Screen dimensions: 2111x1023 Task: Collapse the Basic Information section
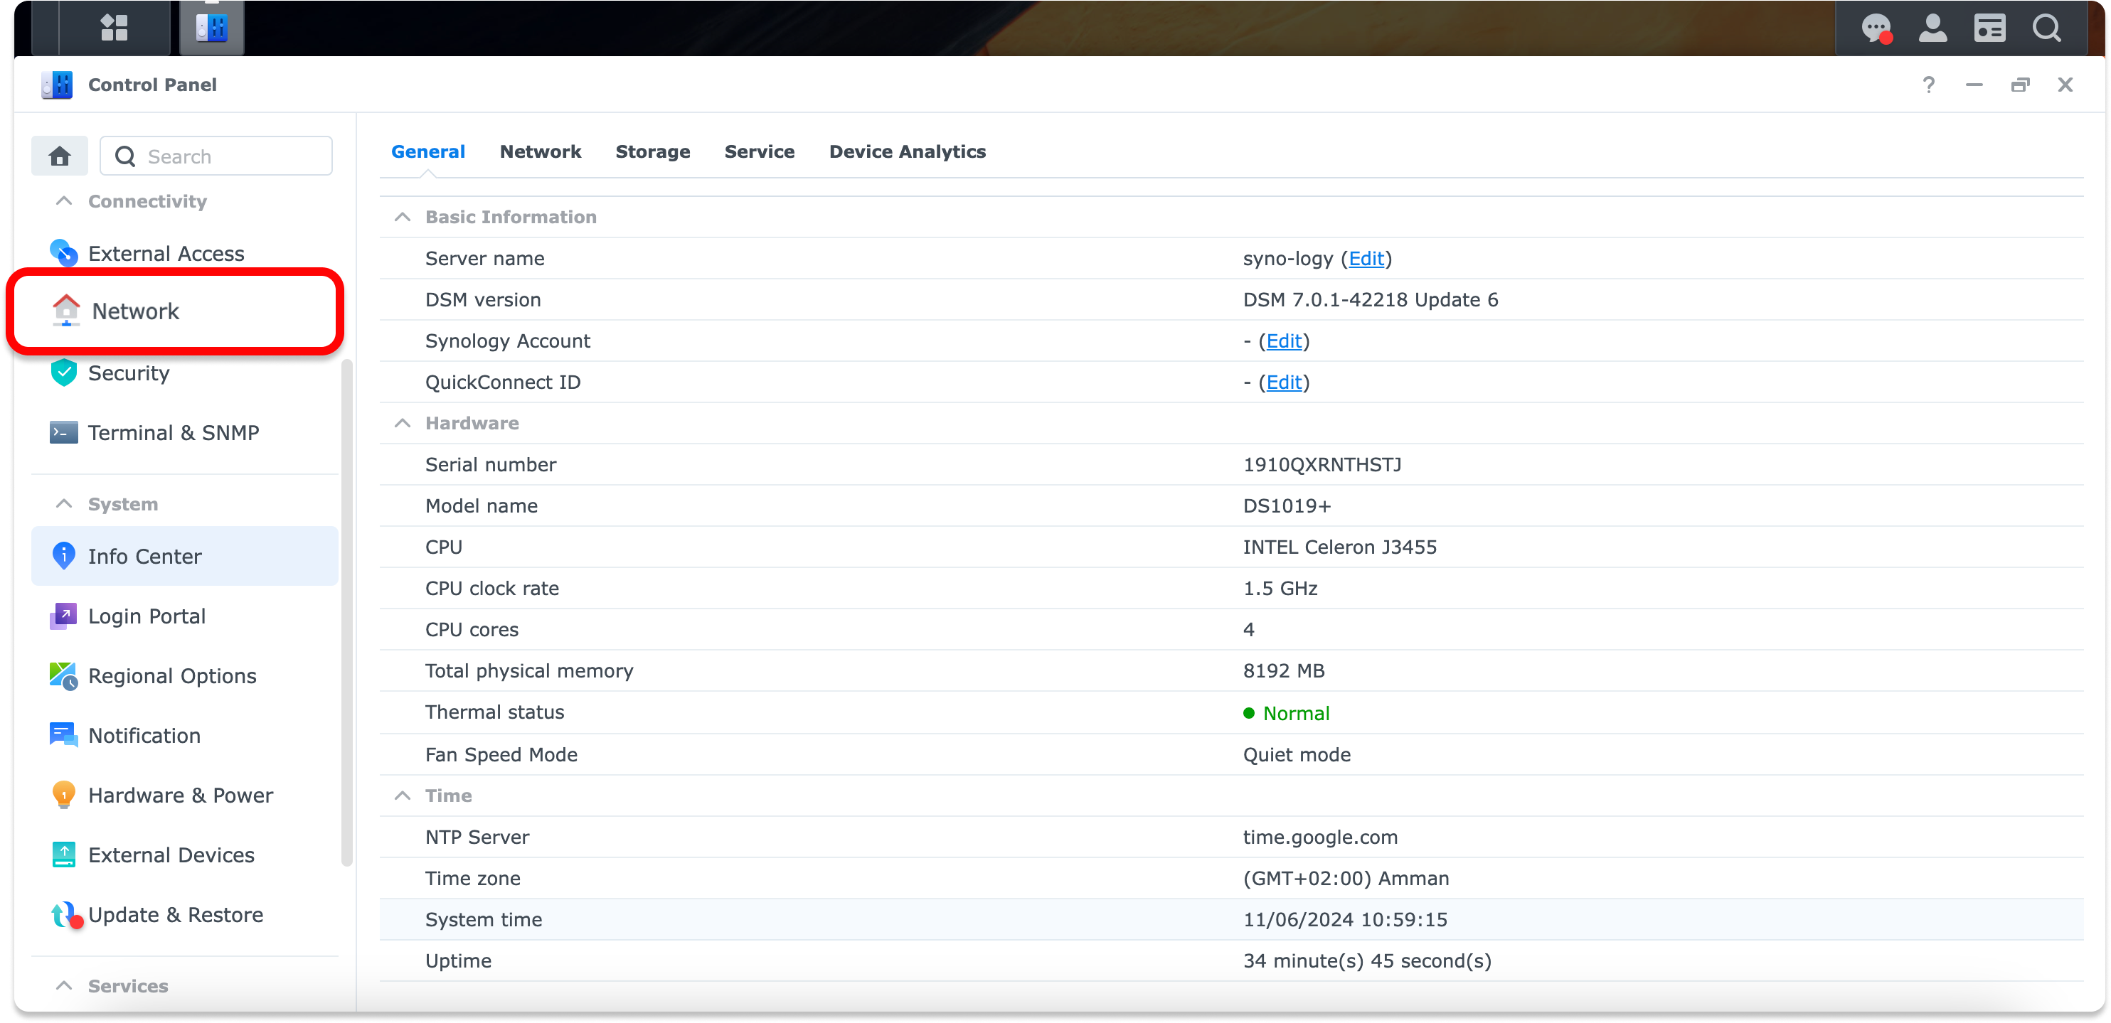coord(403,217)
